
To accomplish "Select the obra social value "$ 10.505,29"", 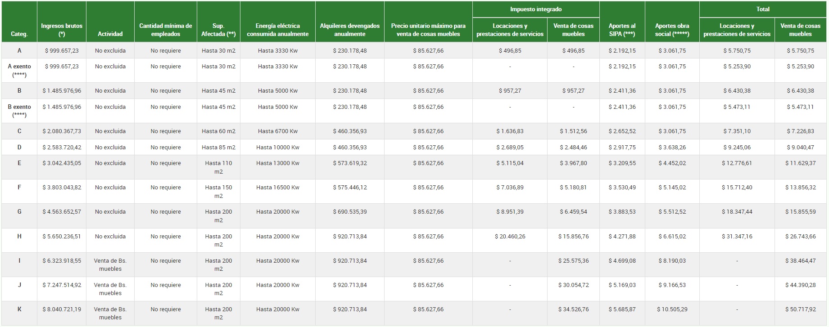I will coord(672,309).
